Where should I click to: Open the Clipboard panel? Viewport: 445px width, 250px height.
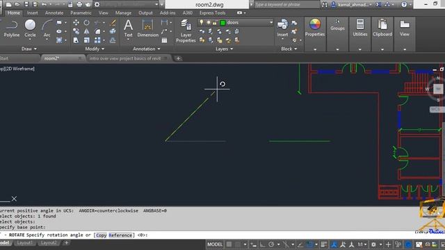click(382, 28)
